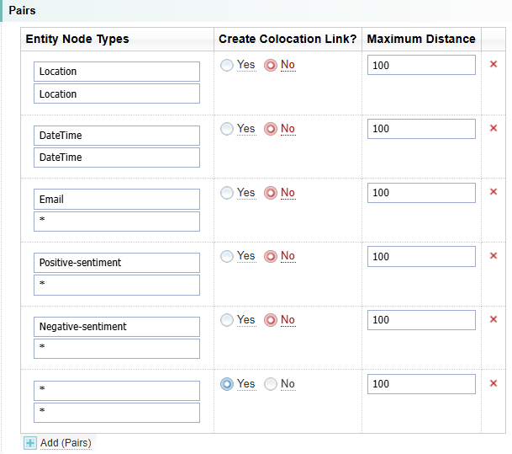Select No for the wildcard pair row
This screenshot has width=512, height=454.
point(271,384)
